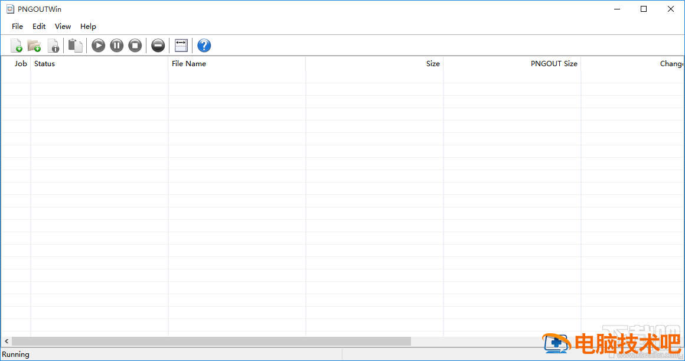The width and height of the screenshot is (685, 361).
Task: Sort by the File Name column header
Action: pyautogui.click(x=237, y=64)
